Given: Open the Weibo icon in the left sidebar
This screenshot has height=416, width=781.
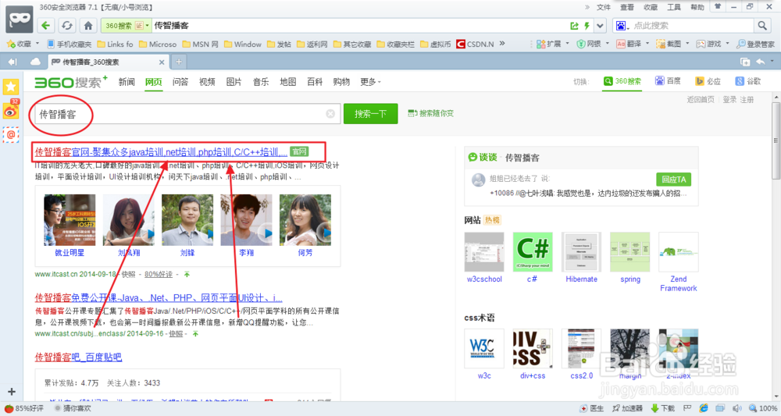Looking at the screenshot, I should point(10,111).
